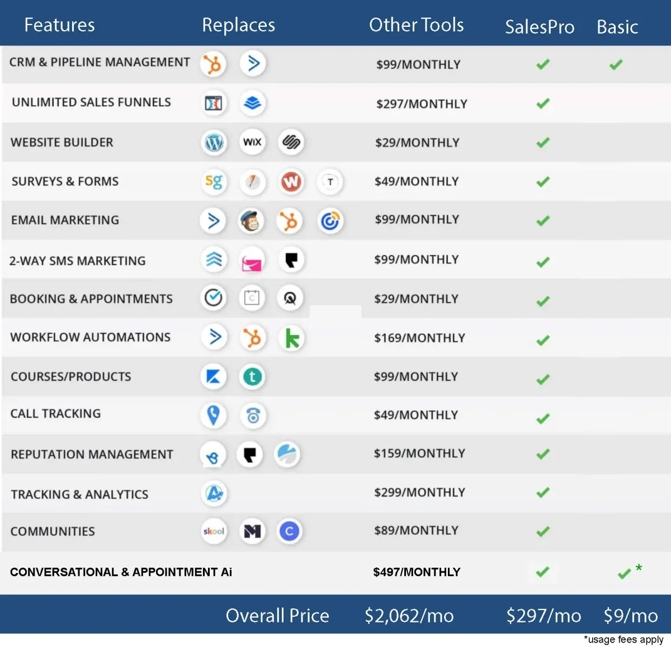Viewport: 671px width, 647px height.
Task: Click the '$9/mo' Basic total
Action: tap(631, 616)
